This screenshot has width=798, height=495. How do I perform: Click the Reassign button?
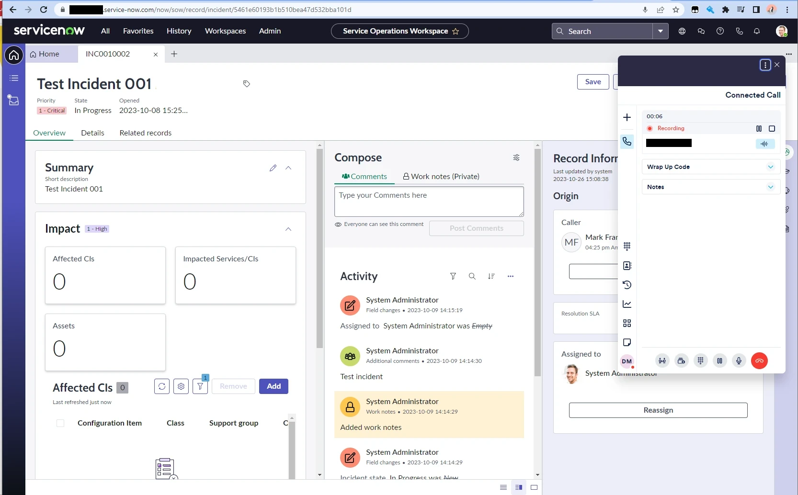(658, 410)
